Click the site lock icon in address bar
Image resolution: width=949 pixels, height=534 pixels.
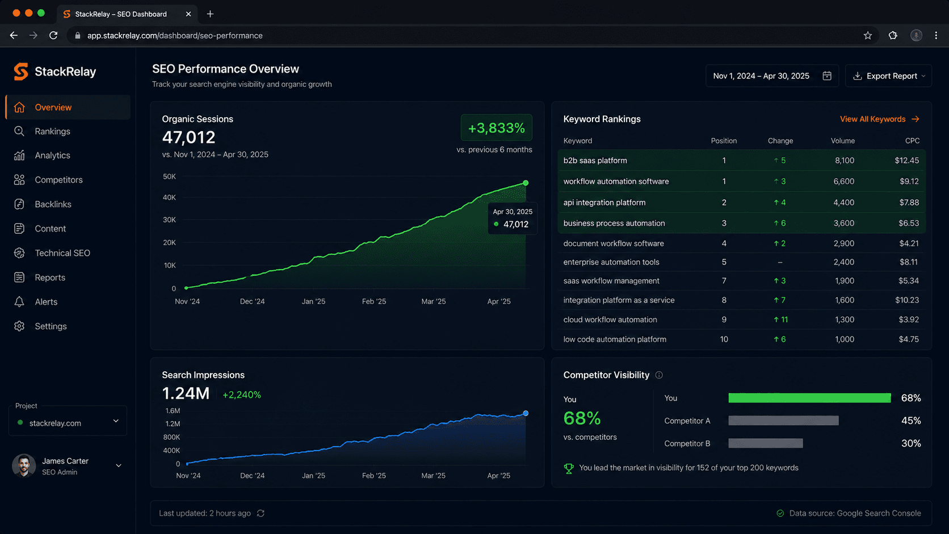tap(78, 35)
